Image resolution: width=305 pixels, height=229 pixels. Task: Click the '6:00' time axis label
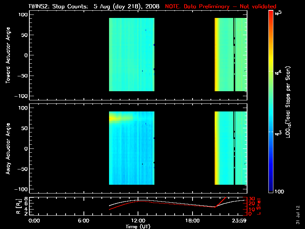(x=83, y=221)
